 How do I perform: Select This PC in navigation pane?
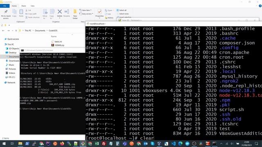(9, 45)
